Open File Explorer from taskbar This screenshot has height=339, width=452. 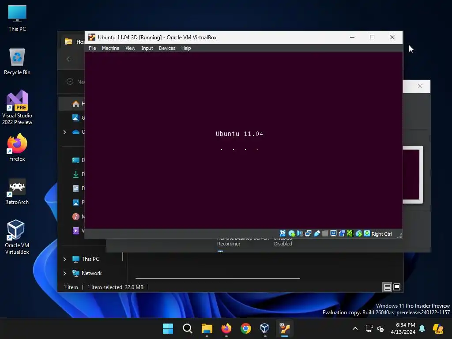[x=207, y=328]
